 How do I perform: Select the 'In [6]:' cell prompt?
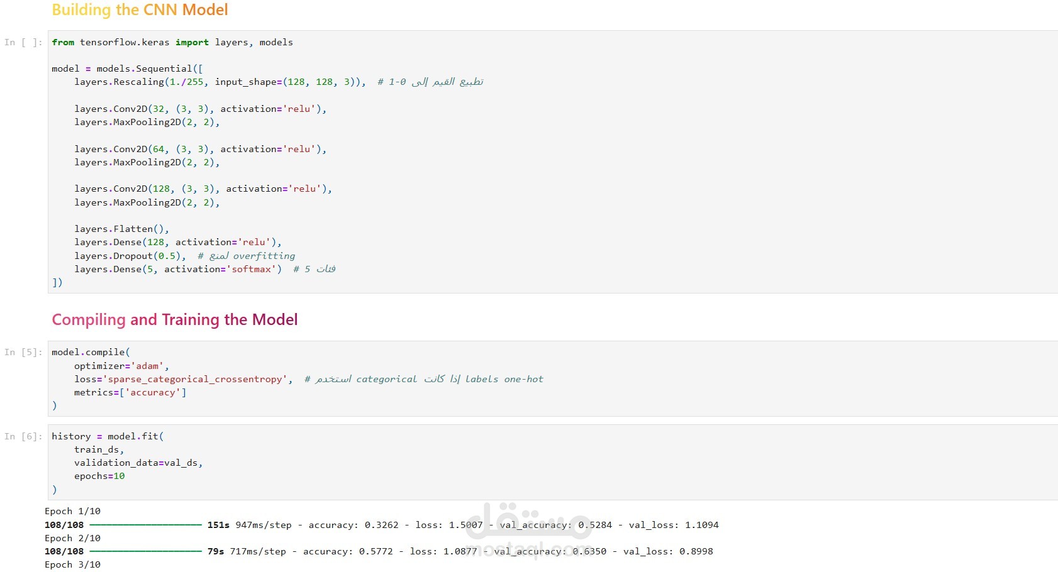(x=23, y=436)
